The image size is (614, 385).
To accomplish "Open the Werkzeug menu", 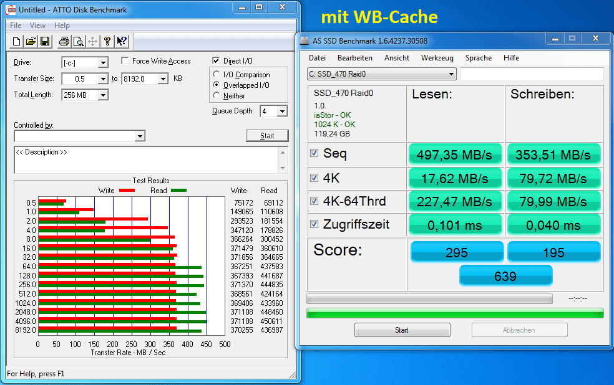I will (x=437, y=58).
